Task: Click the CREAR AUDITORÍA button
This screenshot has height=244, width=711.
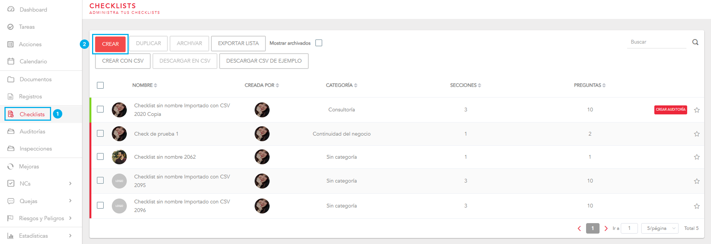Action: click(x=670, y=110)
